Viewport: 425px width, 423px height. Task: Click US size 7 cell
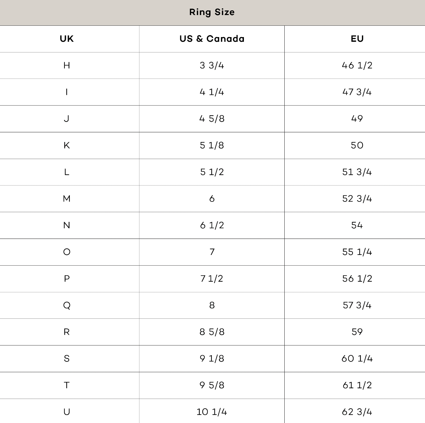coord(212,252)
